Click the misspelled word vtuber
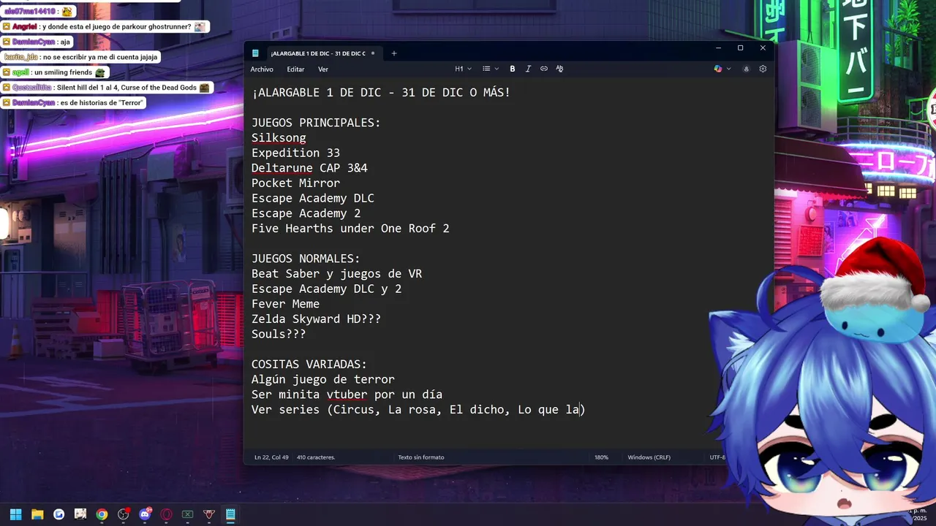 pyautogui.click(x=347, y=395)
